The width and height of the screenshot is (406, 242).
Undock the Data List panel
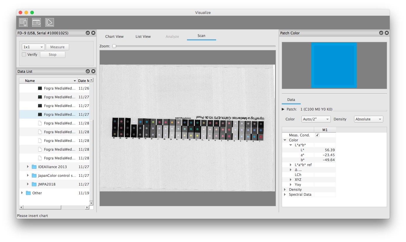(88, 72)
